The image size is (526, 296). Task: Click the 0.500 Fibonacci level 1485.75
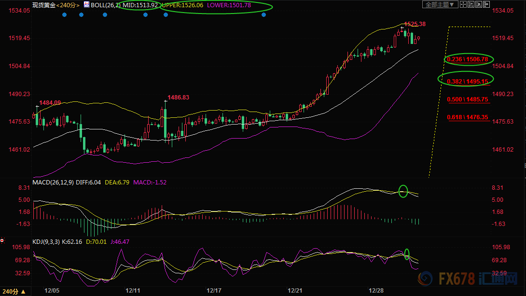pyautogui.click(x=468, y=99)
